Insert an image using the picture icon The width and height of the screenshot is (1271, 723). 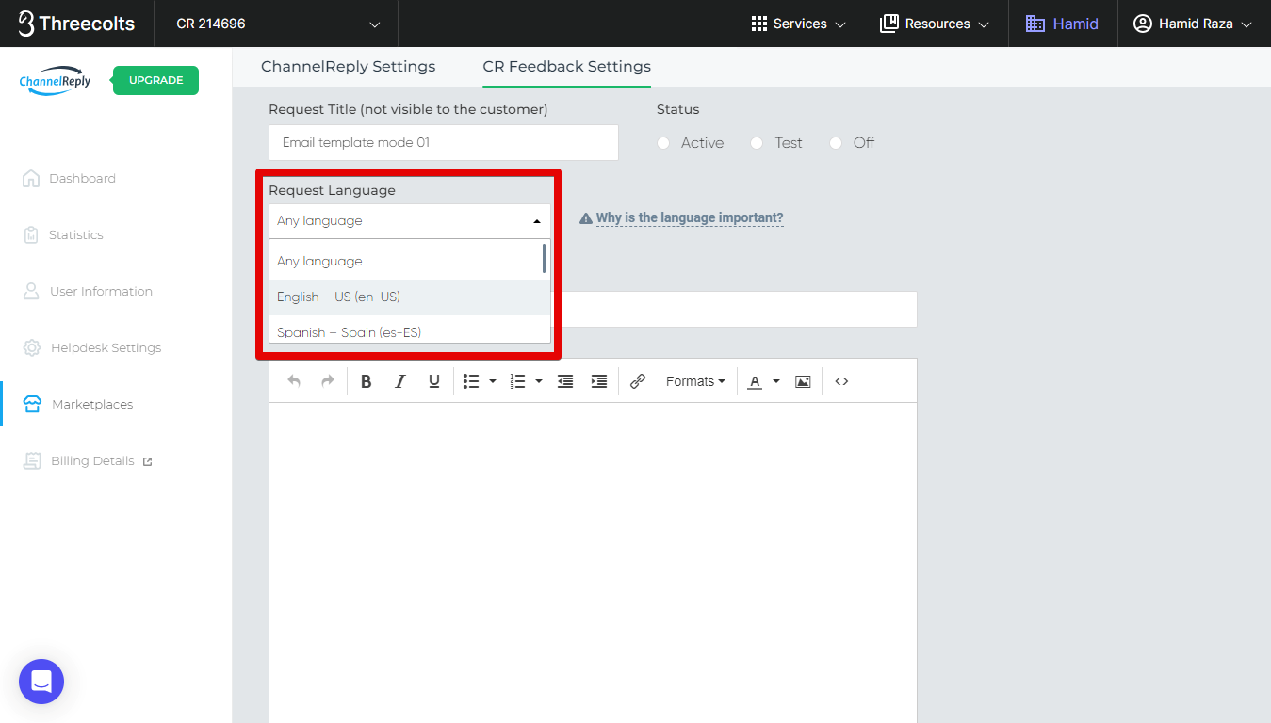803,381
